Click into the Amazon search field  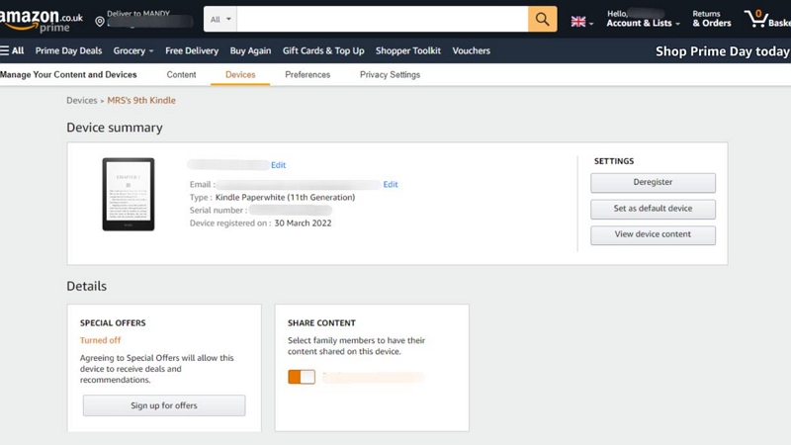click(383, 19)
